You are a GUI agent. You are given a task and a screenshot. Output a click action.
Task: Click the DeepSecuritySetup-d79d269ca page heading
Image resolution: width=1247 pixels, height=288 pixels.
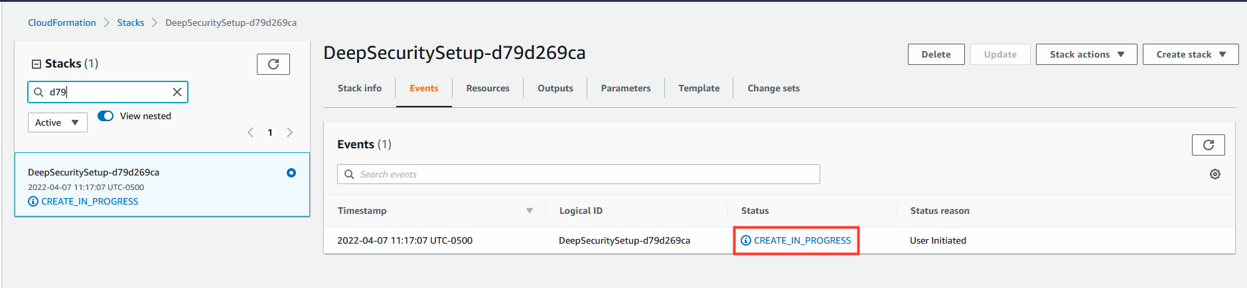click(455, 53)
